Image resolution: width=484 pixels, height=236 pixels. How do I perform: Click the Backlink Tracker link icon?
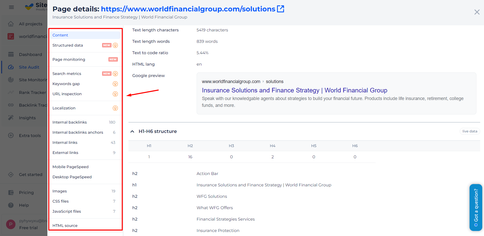(x=11, y=105)
